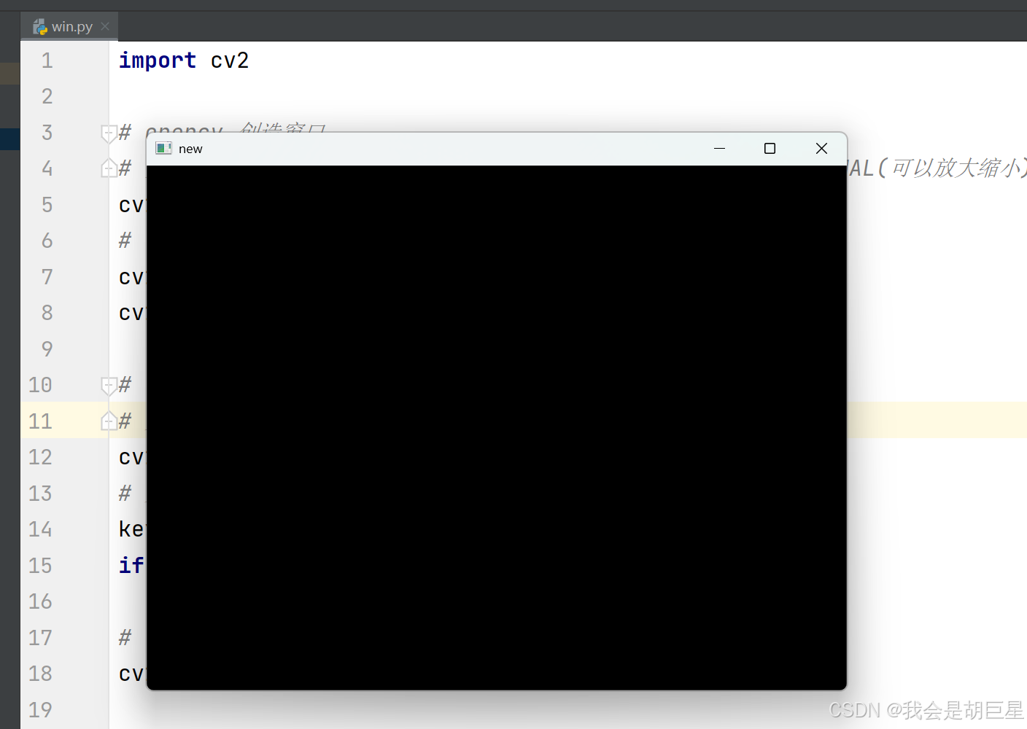Click the if keyword on line 15

[x=130, y=565]
